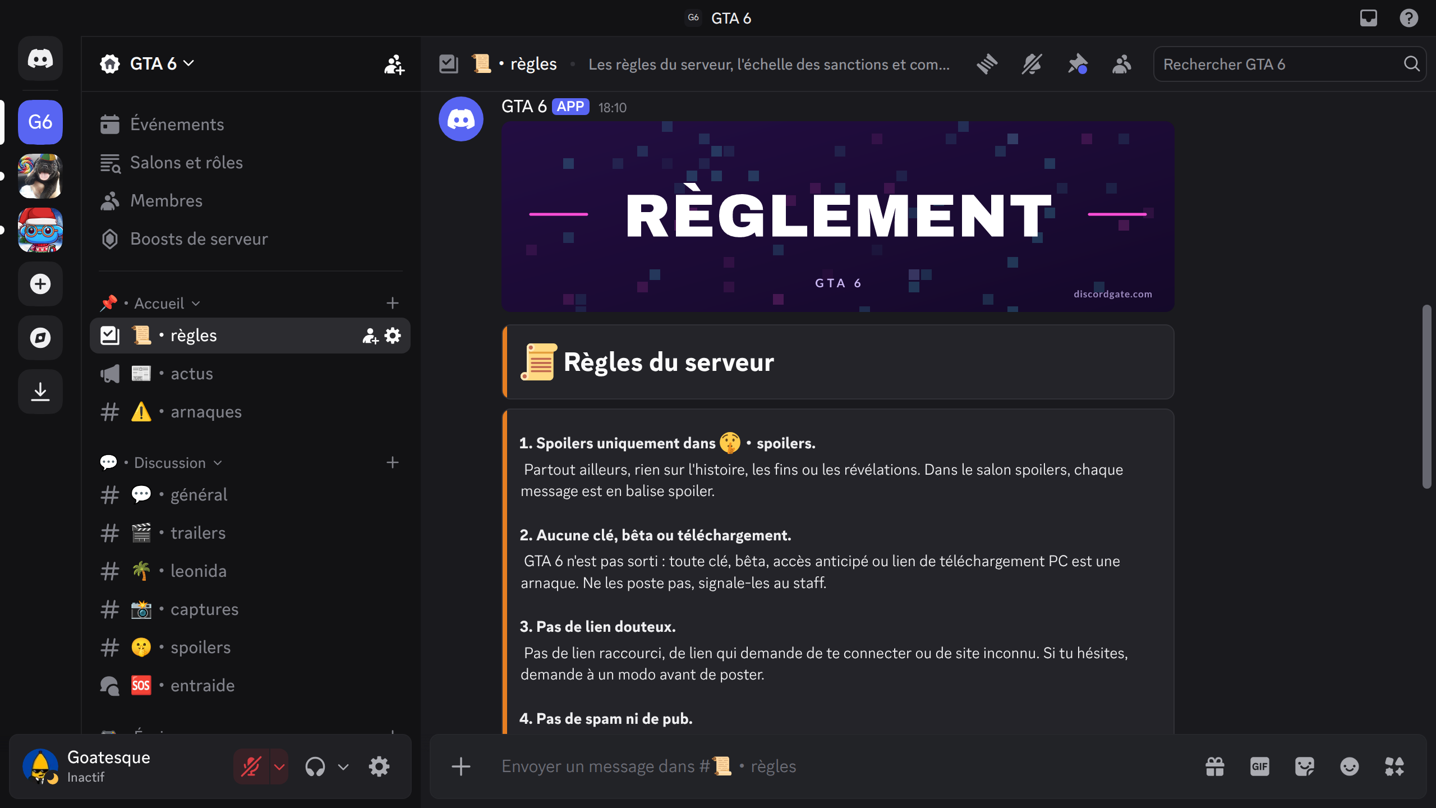This screenshot has width=1436, height=808.
Task: Open the apps launcher icon
Action: point(1394,766)
